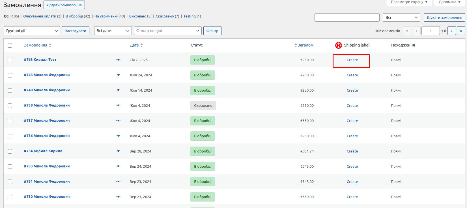Sort by order number using sort arrows

50,45
